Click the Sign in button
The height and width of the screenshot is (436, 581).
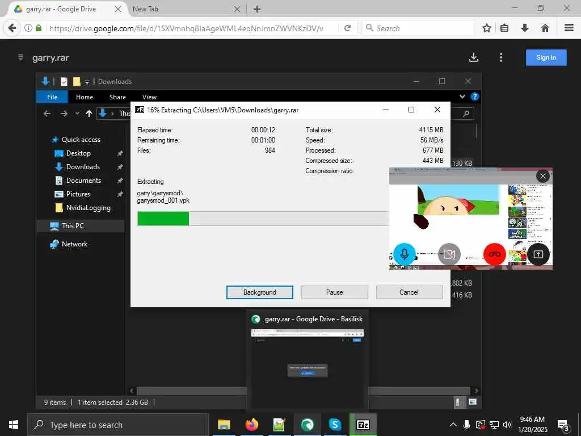tap(546, 57)
